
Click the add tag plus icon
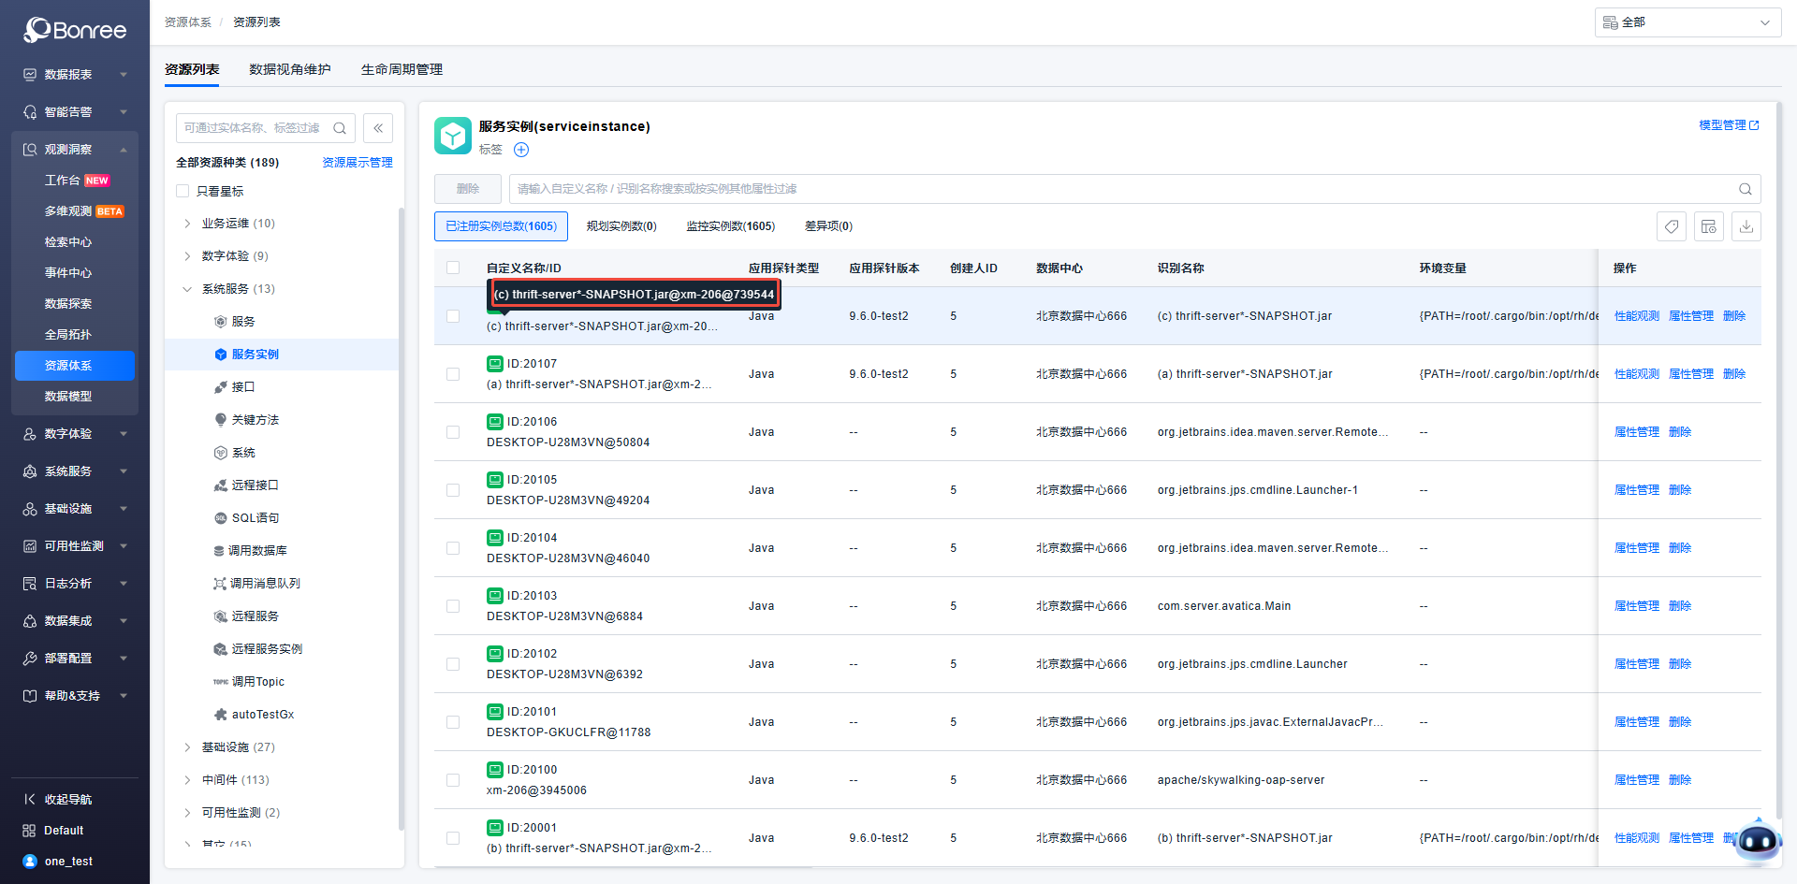tap(521, 150)
